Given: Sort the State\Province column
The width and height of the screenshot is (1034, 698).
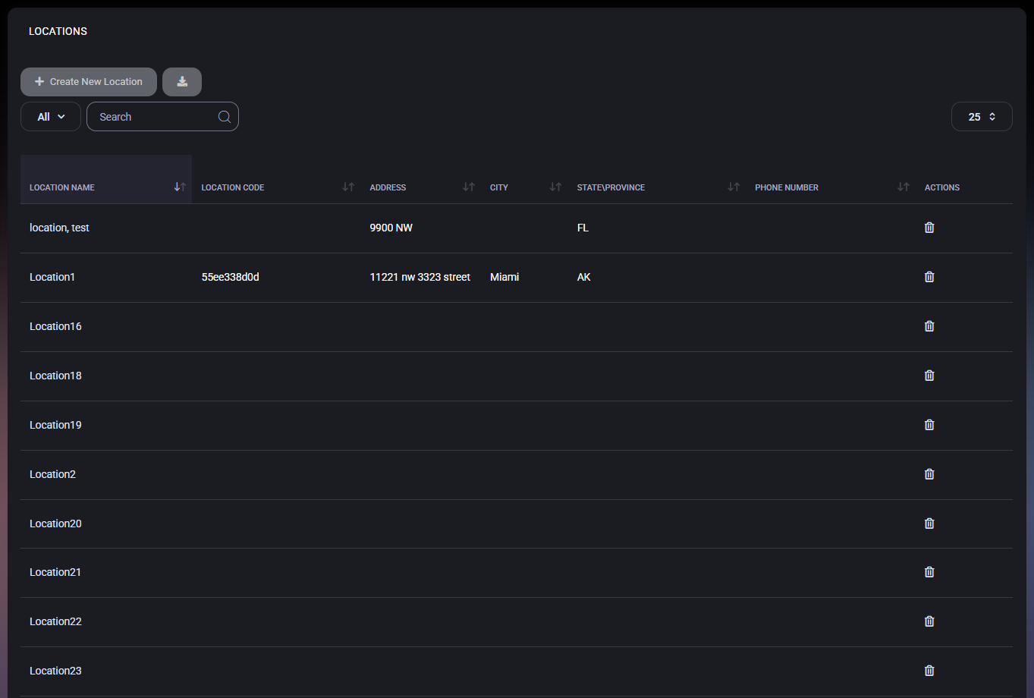Looking at the screenshot, I should 733,187.
